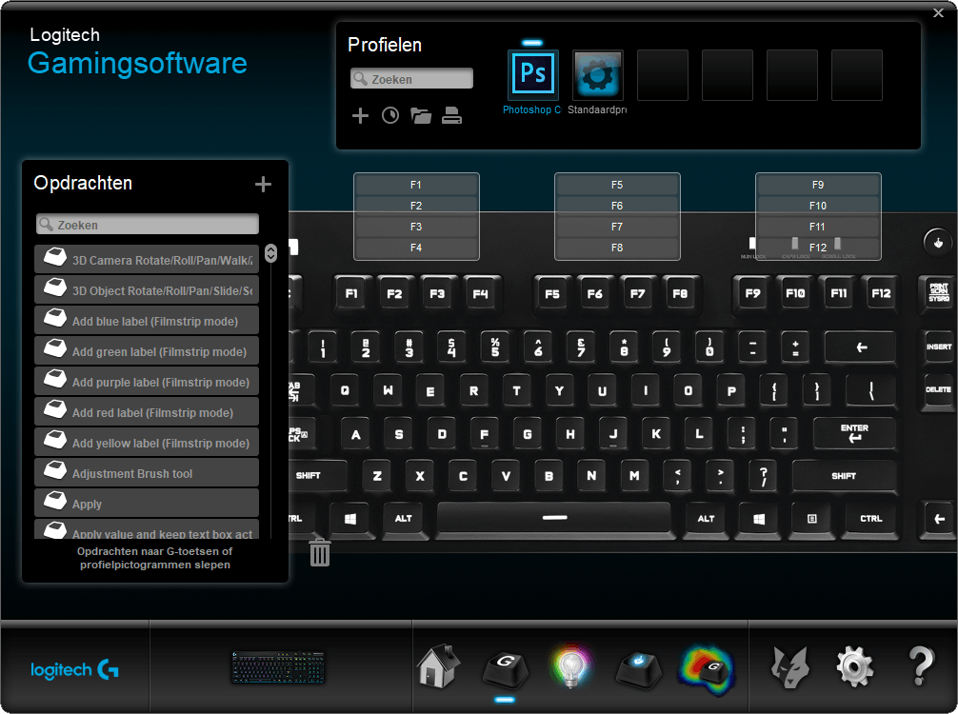This screenshot has height=714, width=958.
Task: Open the settings gear icon in the bottom bar
Action: [x=855, y=666]
